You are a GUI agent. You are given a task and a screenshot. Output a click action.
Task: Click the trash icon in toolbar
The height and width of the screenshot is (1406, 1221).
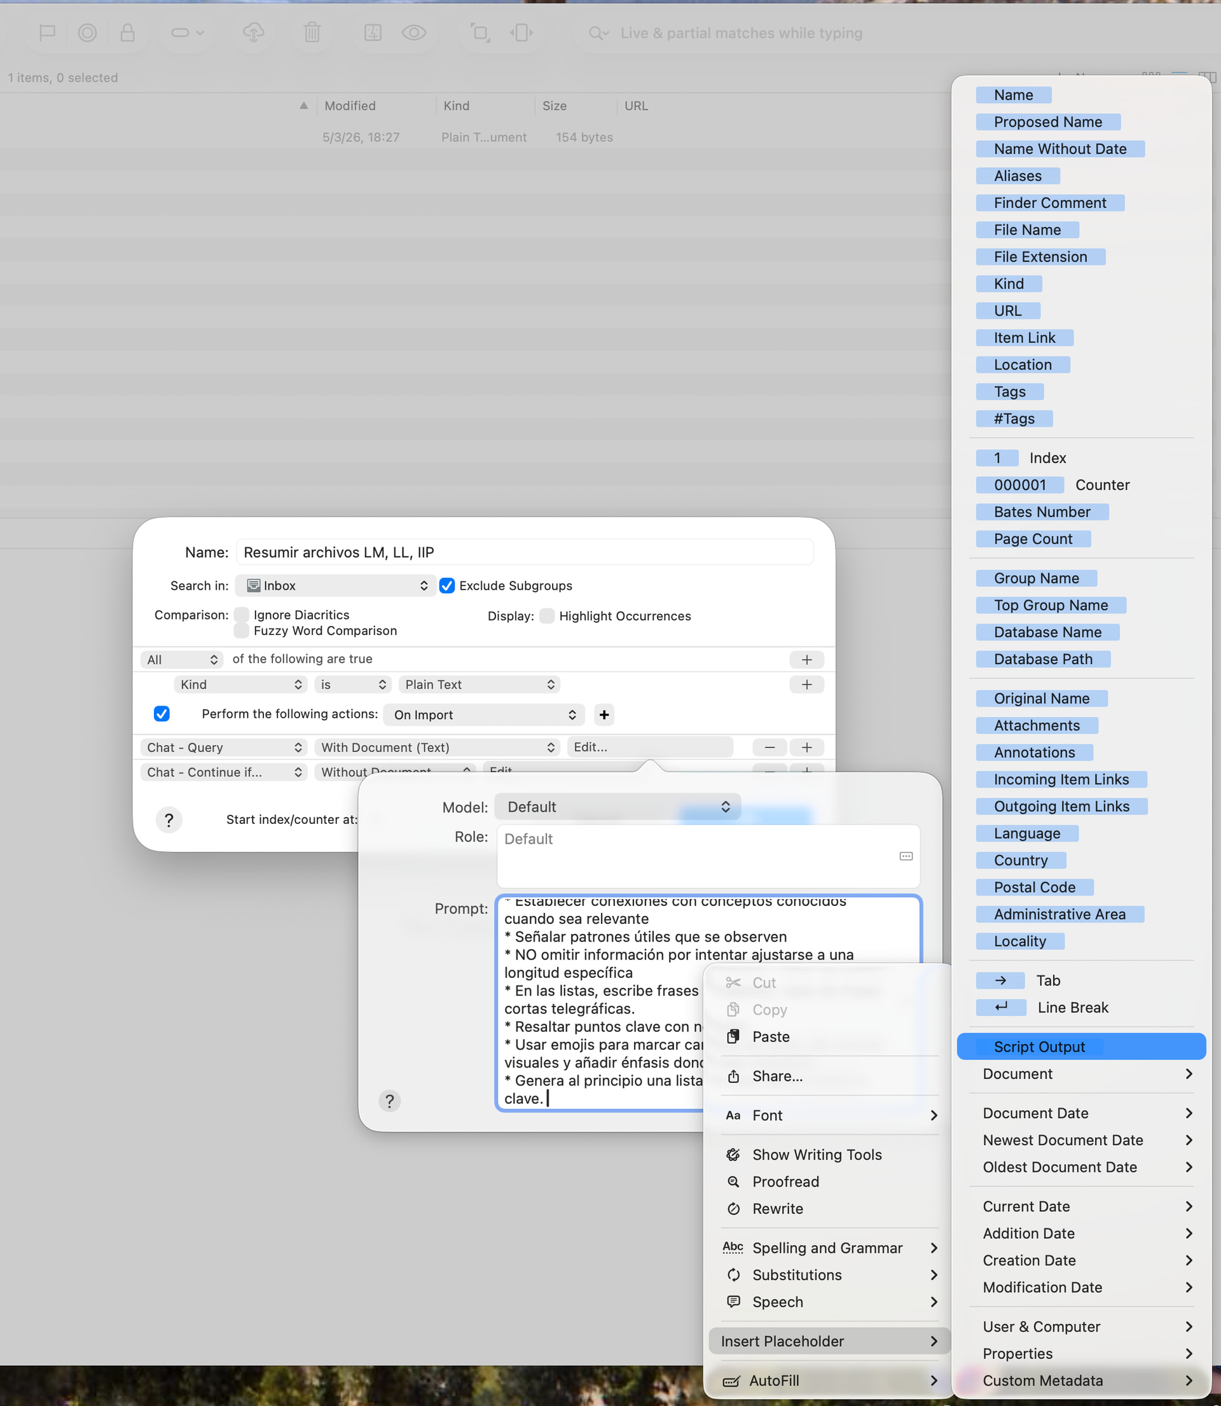pyautogui.click(x=312, y=32)
